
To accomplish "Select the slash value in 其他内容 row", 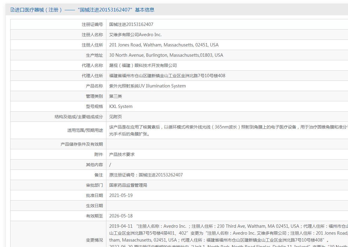I will [110, 165].
